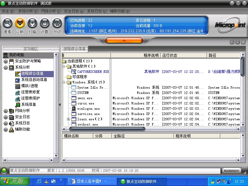248x186 pixels.
Task: Click the 辅助功能 icon
Action: (11, 130)
